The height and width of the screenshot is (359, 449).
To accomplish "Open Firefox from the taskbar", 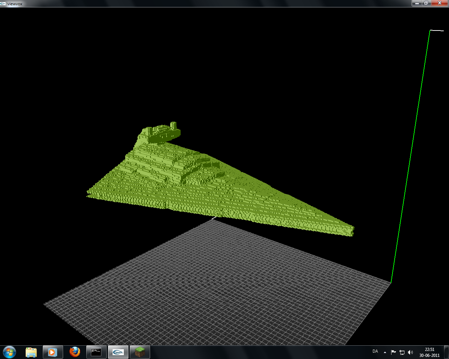I will pos(74,352).
